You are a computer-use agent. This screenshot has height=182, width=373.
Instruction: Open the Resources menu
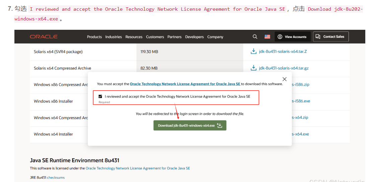(134, 37)
